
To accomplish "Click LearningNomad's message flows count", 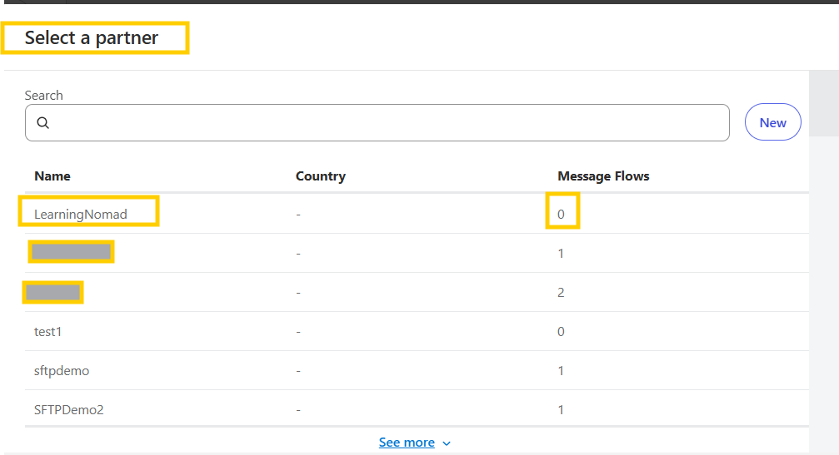I will point(561,215).
